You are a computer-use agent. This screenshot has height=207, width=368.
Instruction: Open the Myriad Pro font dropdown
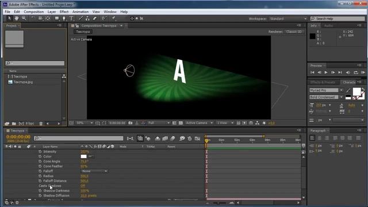(x=326, y=90)
